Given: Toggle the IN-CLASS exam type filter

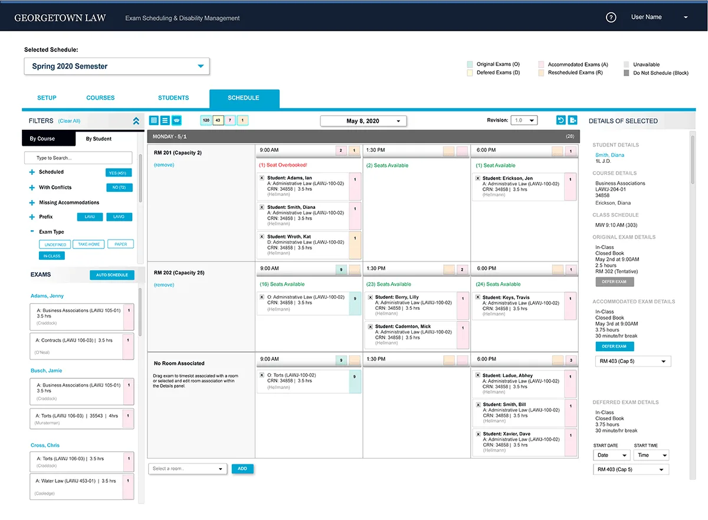Looking at the screenshot, I should 52,256.
